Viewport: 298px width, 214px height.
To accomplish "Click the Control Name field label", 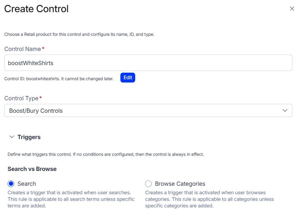I will pyautogui.click(x=23, y=49).
